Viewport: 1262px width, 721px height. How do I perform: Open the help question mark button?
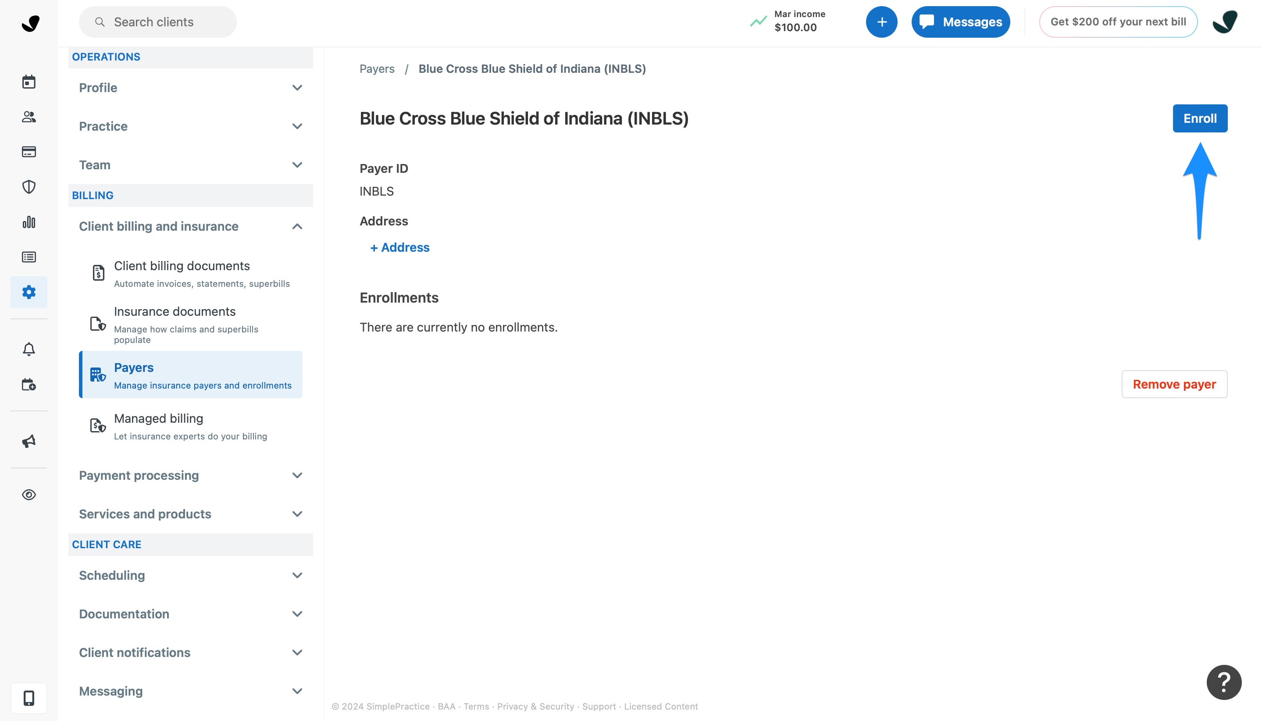click(1223, 682)
